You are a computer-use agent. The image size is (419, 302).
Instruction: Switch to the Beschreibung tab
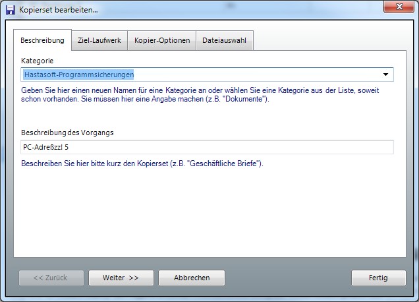click(x=42, y=40)
